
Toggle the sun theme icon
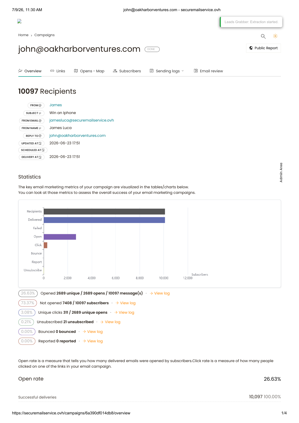(x=275, y=36)
